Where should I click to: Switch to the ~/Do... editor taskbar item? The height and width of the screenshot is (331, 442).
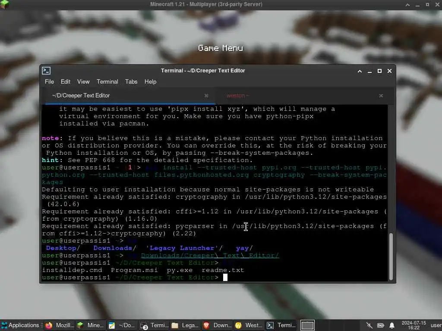[x=122, y=325]
